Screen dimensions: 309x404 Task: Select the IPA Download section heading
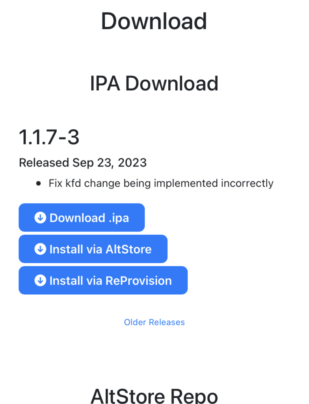(154, 84)
